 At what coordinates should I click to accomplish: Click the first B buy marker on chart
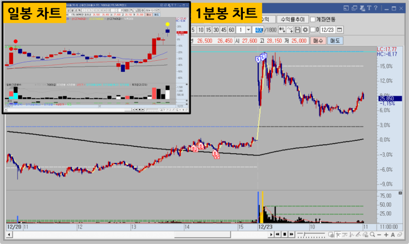(x=194, y=148)
